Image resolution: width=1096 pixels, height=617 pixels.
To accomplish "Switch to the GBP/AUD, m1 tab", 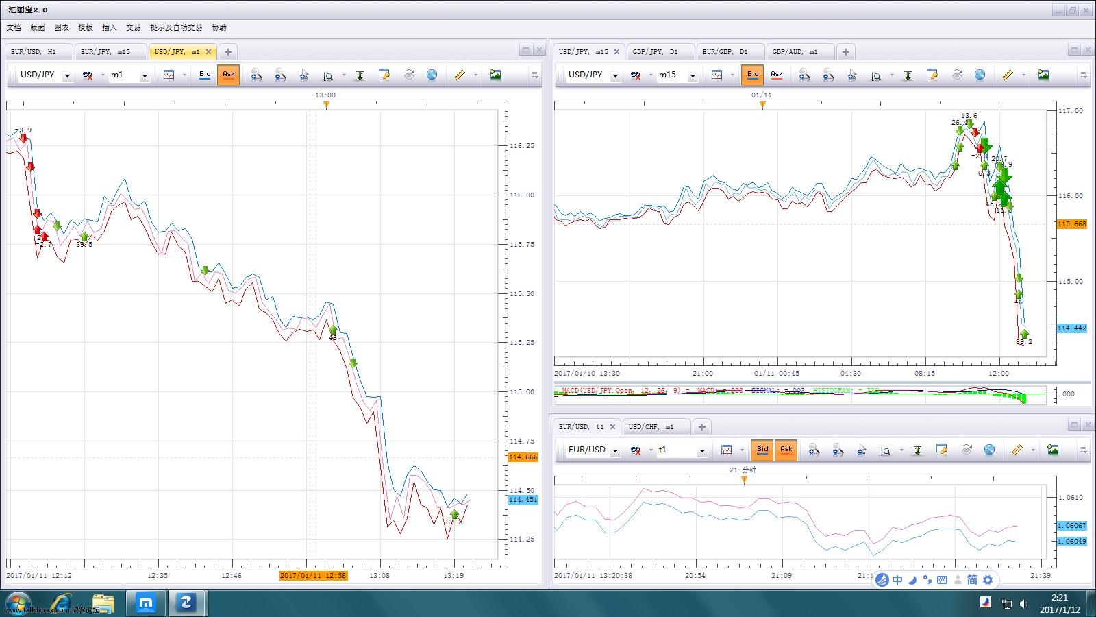I will coord(800,52).
